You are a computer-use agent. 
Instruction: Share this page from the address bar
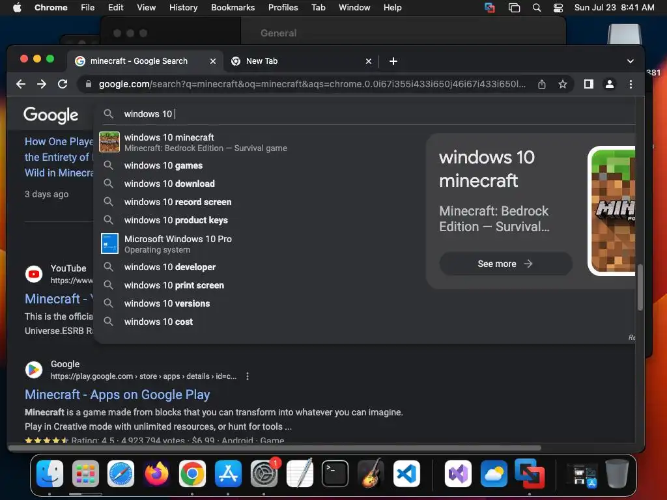[x=541, y=84]
